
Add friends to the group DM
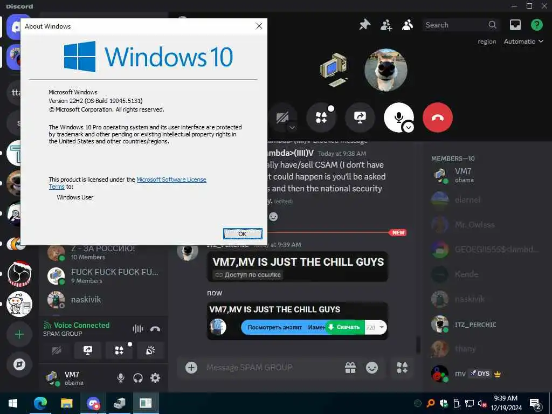(x=386, y=25)
